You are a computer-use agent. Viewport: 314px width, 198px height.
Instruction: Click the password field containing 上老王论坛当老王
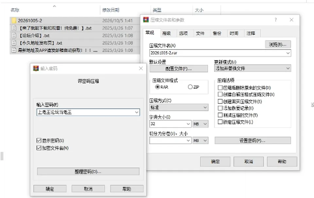(x=88, y=112)
